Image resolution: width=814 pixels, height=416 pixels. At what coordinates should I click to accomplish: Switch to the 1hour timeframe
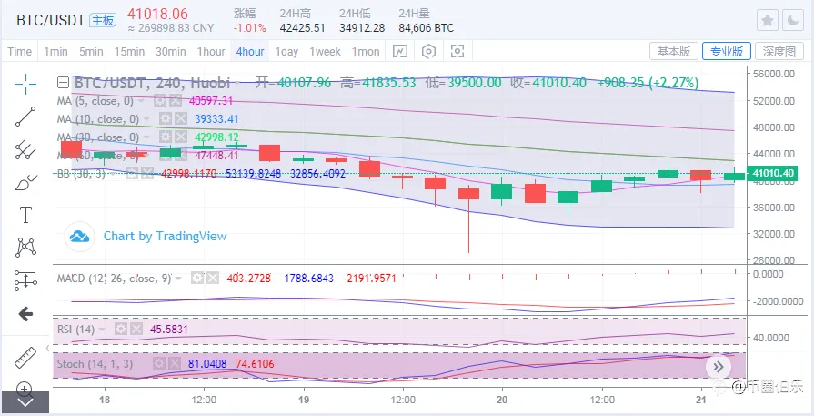(x=211, y=51)
